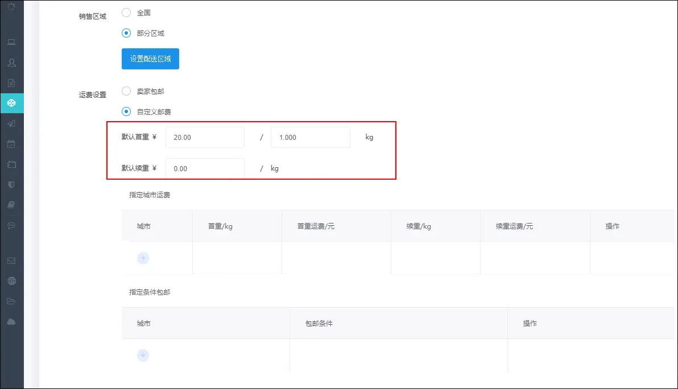Open the user profile sidebar icon

coord(11,62)
